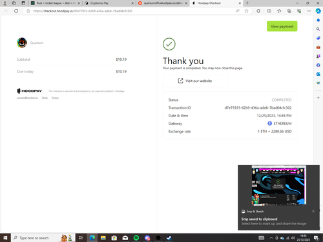
Task: Open Edge Settings and more menu
Action: (x=309, y=11)
